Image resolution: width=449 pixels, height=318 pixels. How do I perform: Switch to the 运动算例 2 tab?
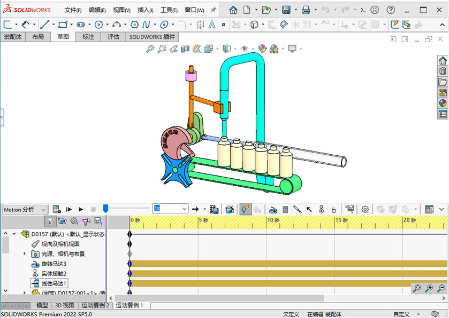pos(95,306)
